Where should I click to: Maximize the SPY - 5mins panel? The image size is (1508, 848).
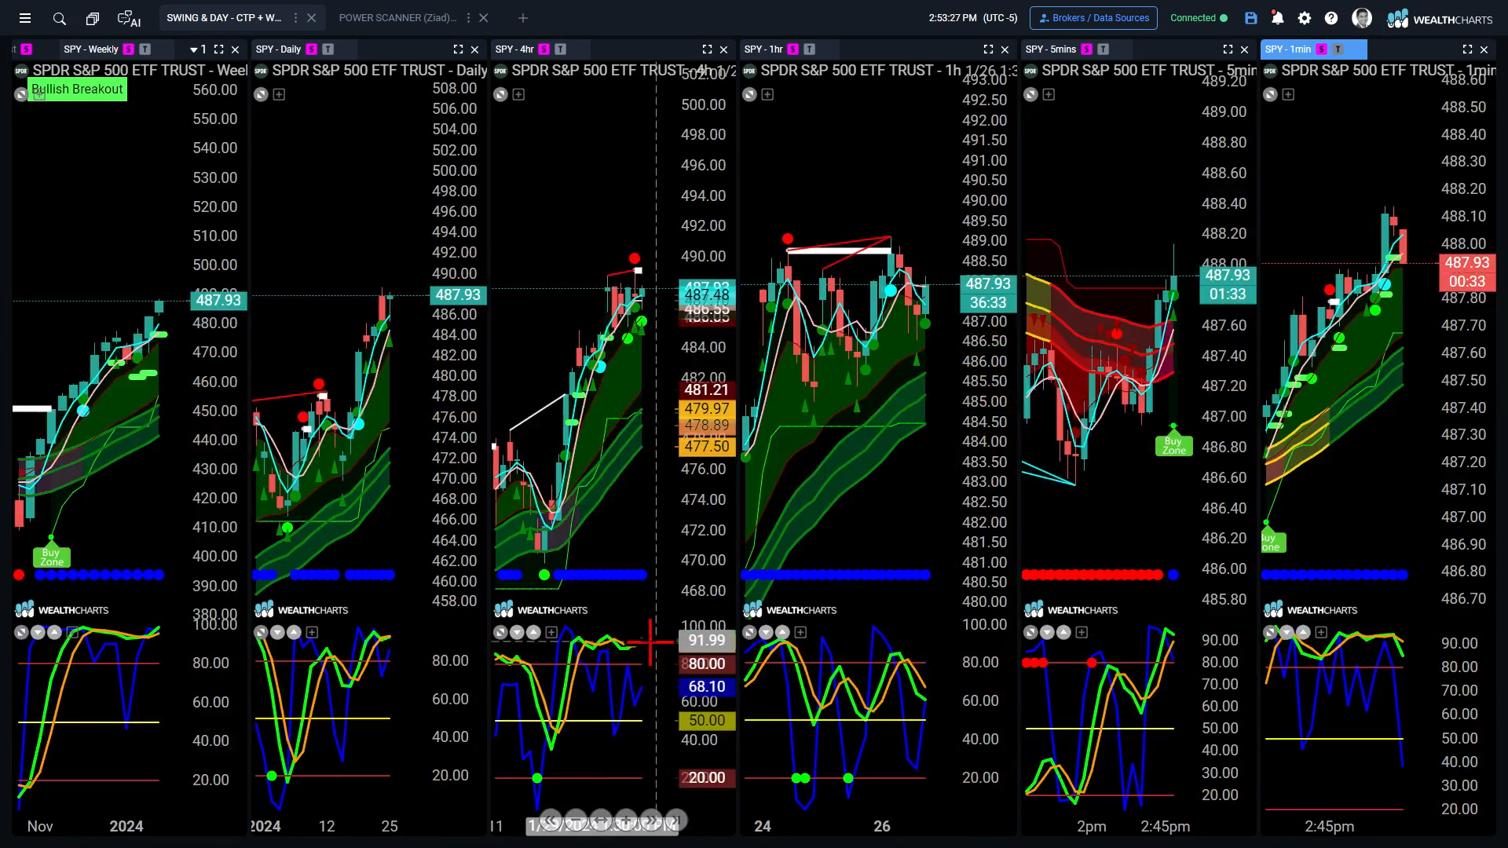click(x=1228, y=49)
